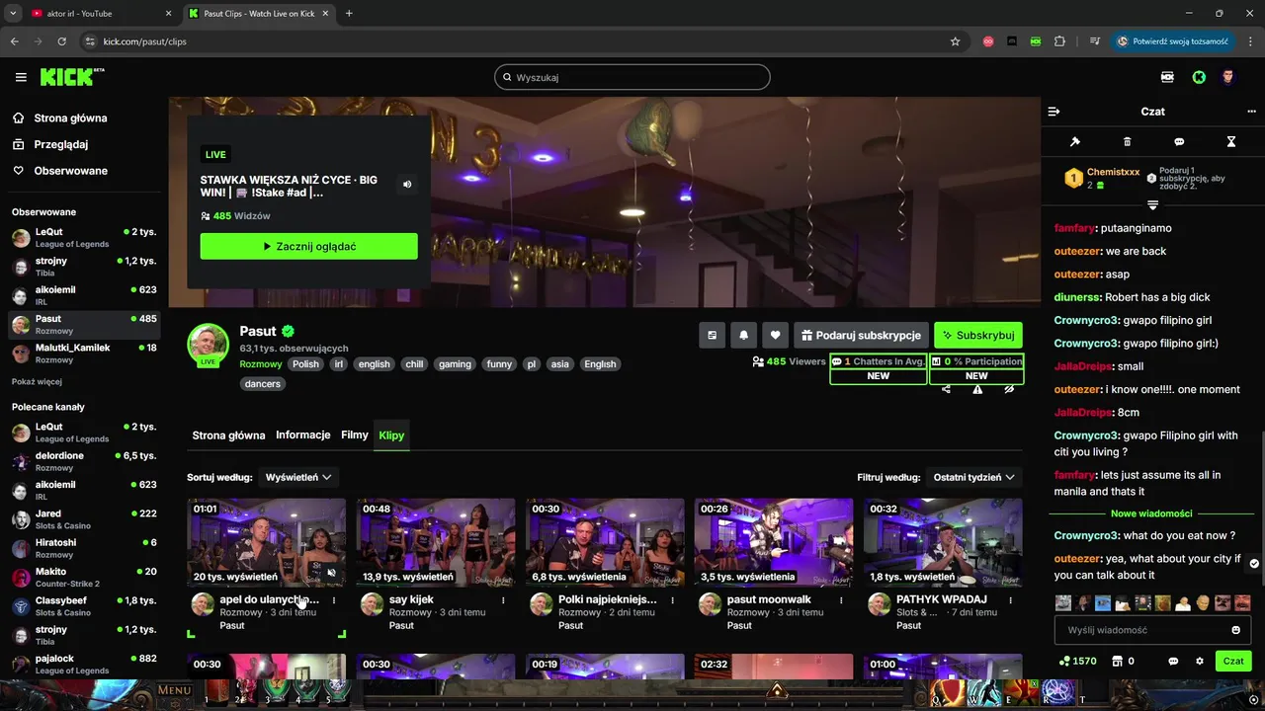Screen dimensions: 1265x711
Task: Click the hourglass icon in the chat toolbar
Action: [1231, 142]
